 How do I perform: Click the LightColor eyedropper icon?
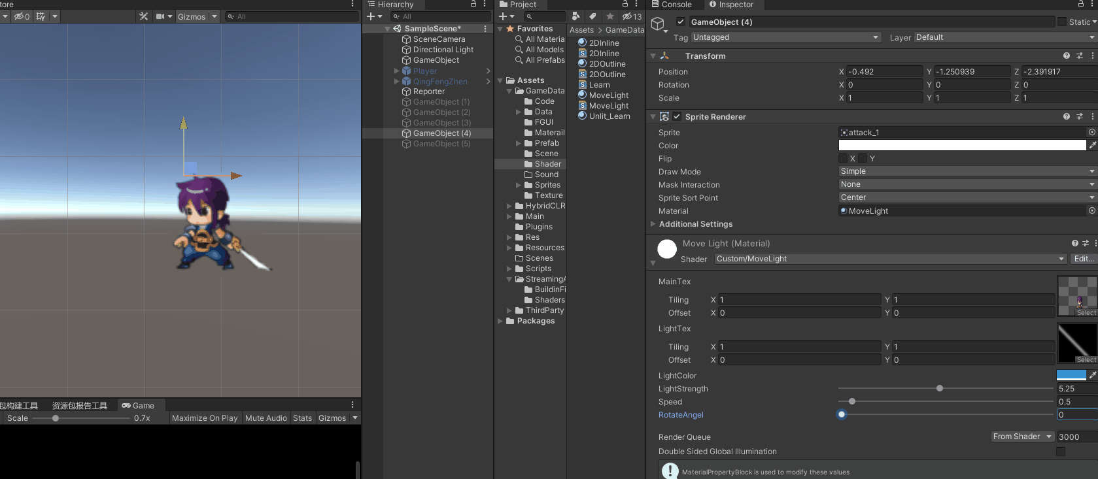coord(1093,375)
